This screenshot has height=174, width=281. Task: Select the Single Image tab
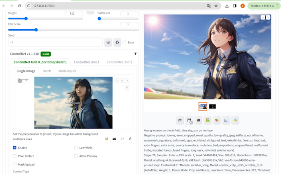[26, 71]
